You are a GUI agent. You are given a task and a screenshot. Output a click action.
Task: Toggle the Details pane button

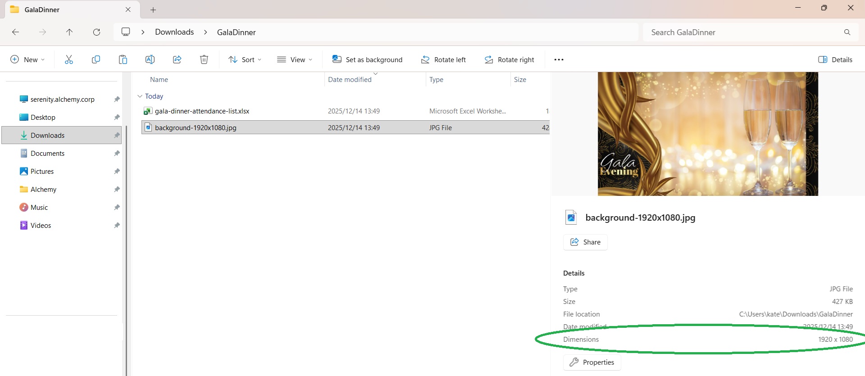coord(835,59)
